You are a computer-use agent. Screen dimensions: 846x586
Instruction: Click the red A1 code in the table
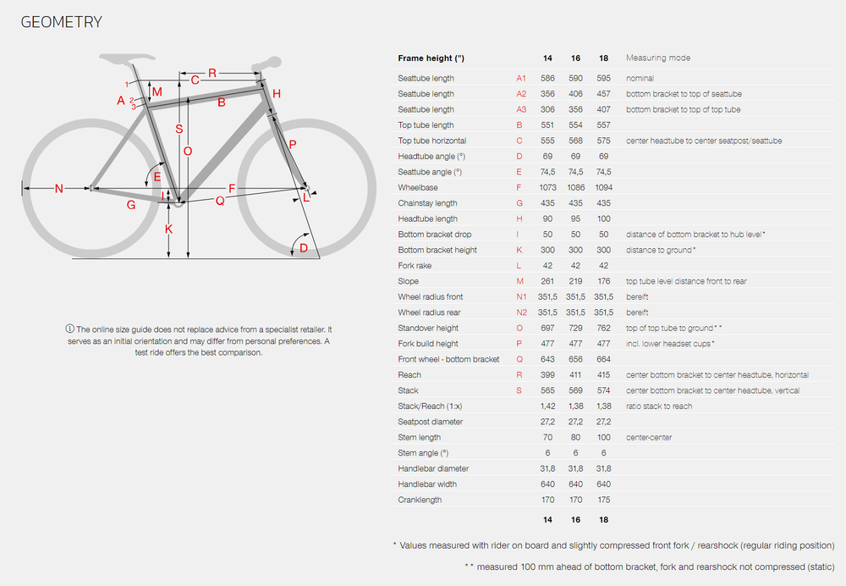(521, 78)
